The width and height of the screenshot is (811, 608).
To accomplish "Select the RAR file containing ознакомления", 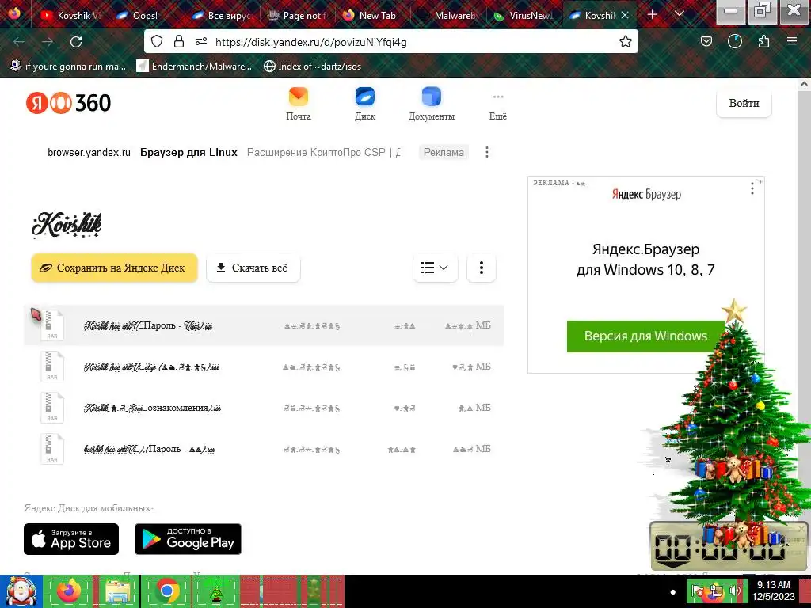I will tap(264, 408).
